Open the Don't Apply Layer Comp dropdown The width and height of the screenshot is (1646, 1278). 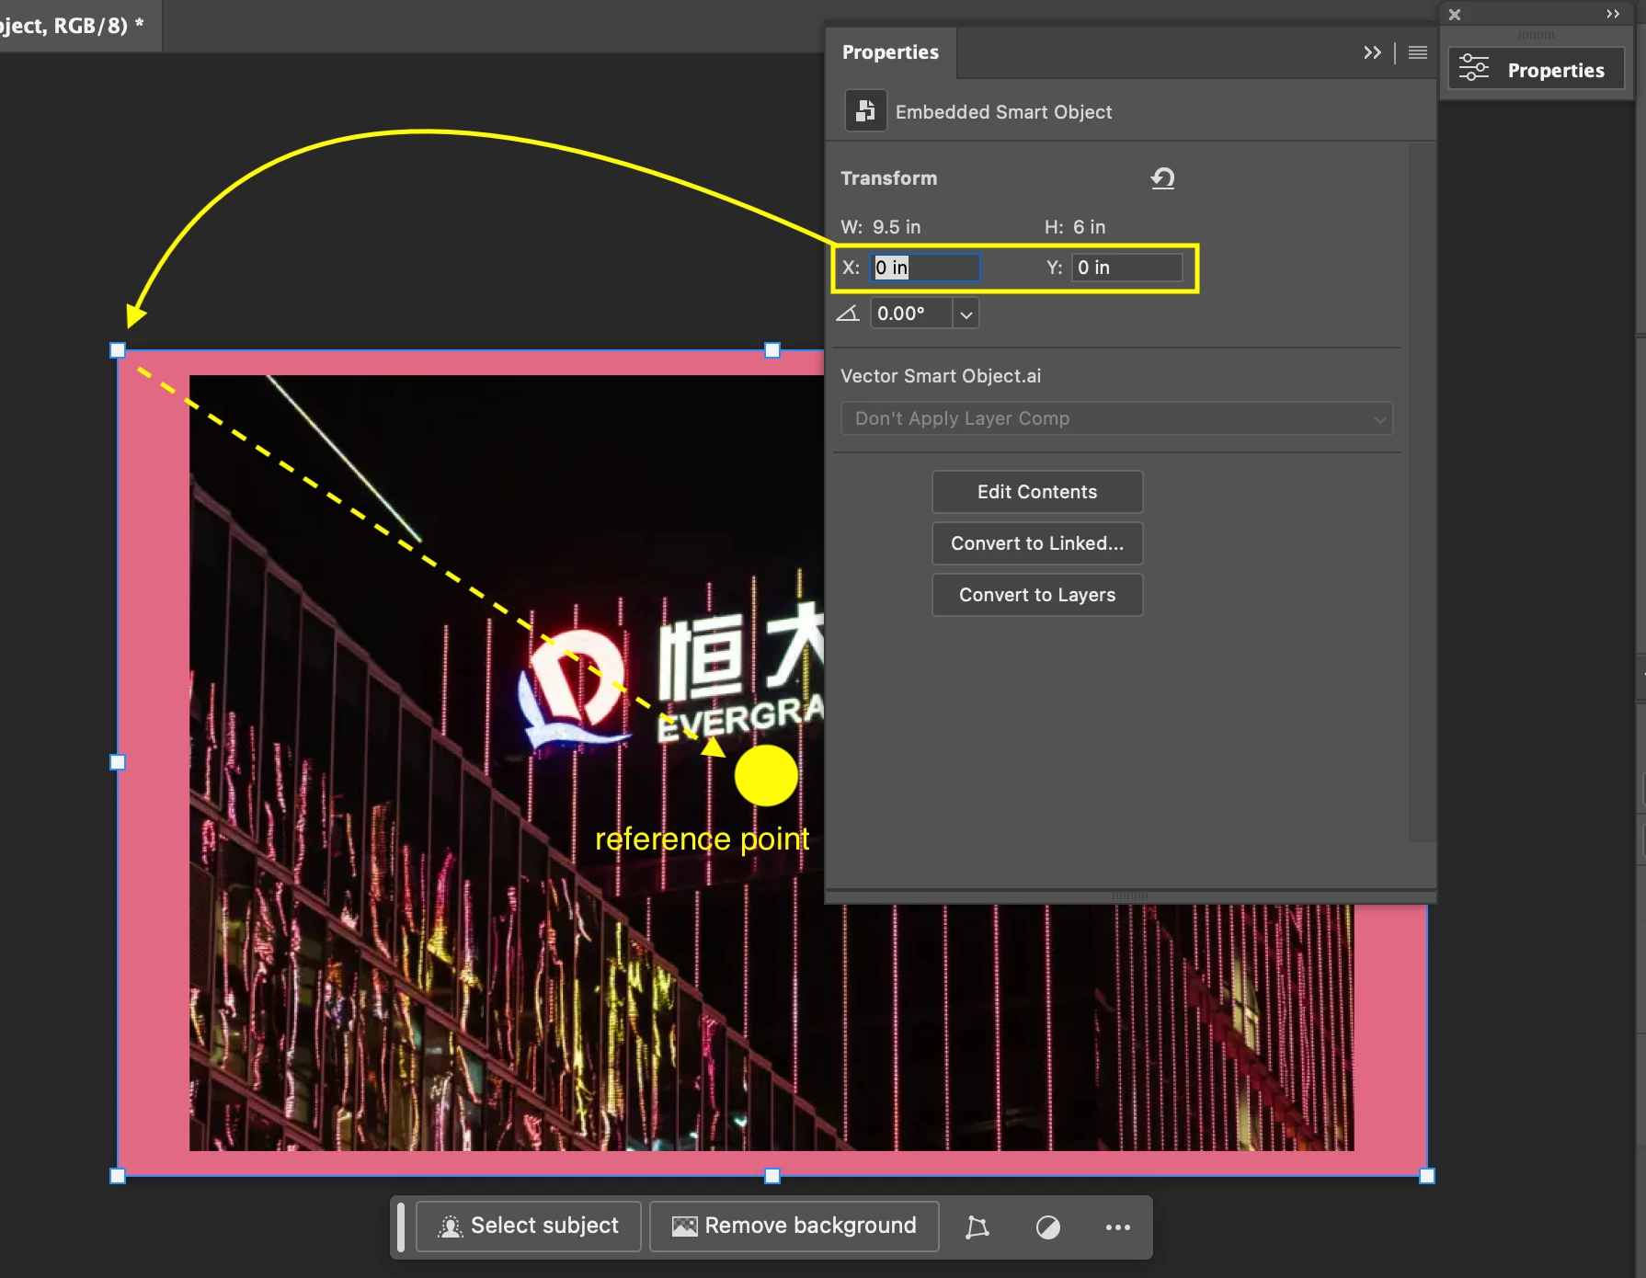pos(1116,418)
